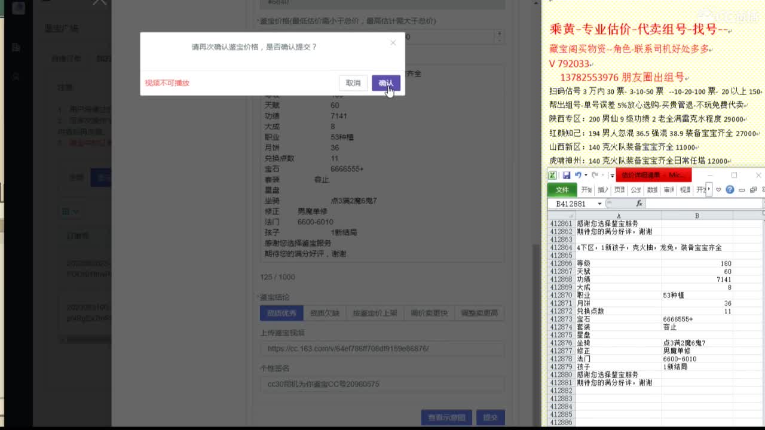Open Excel Name Box dropdown arrow

(599, 204)
